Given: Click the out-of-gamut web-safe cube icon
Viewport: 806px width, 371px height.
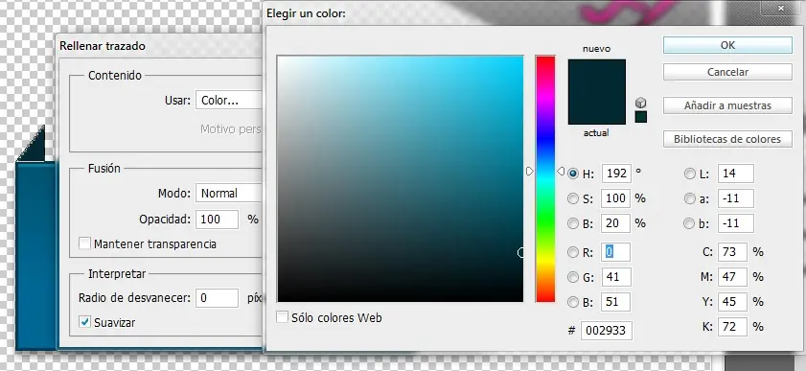Looking at the screenshot, I should [x=640, y=103].
